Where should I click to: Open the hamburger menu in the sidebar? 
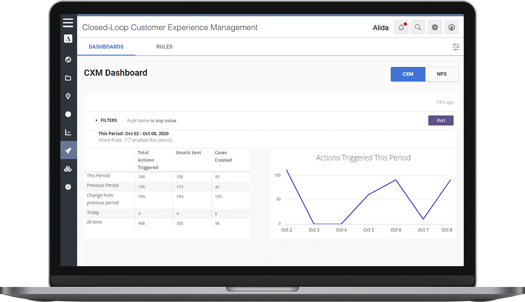pyautogui.click(x=68, y=23)
